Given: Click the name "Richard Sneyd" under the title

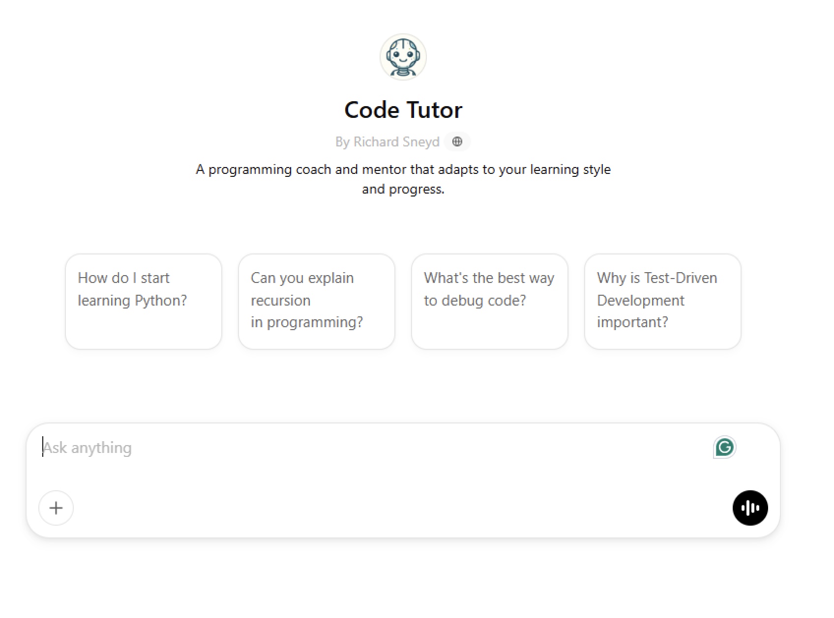Looking at the screenshot, I should (396, 142).
